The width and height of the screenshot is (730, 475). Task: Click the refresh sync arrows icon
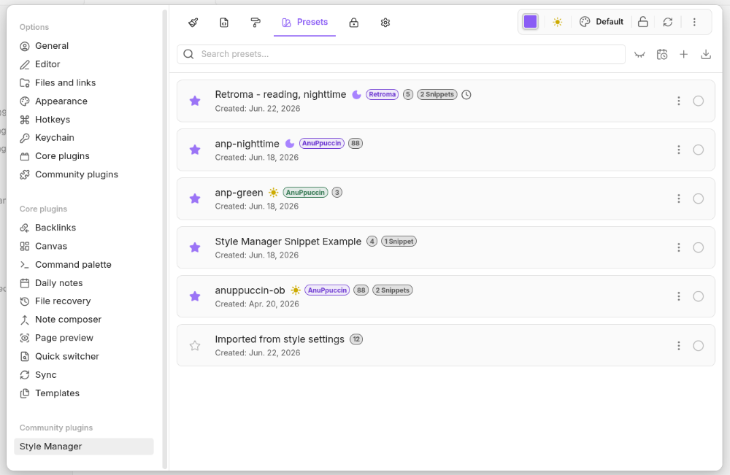point(668,22)
